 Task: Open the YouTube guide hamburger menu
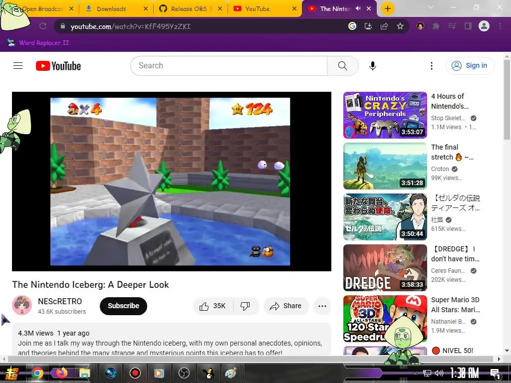click(x=18, y=66)
